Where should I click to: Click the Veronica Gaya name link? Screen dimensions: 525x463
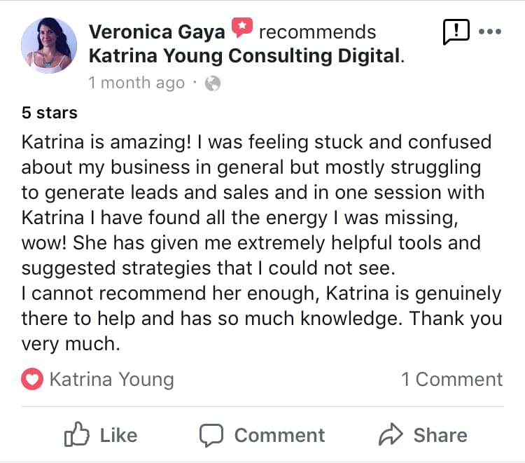tap(157, 32)
